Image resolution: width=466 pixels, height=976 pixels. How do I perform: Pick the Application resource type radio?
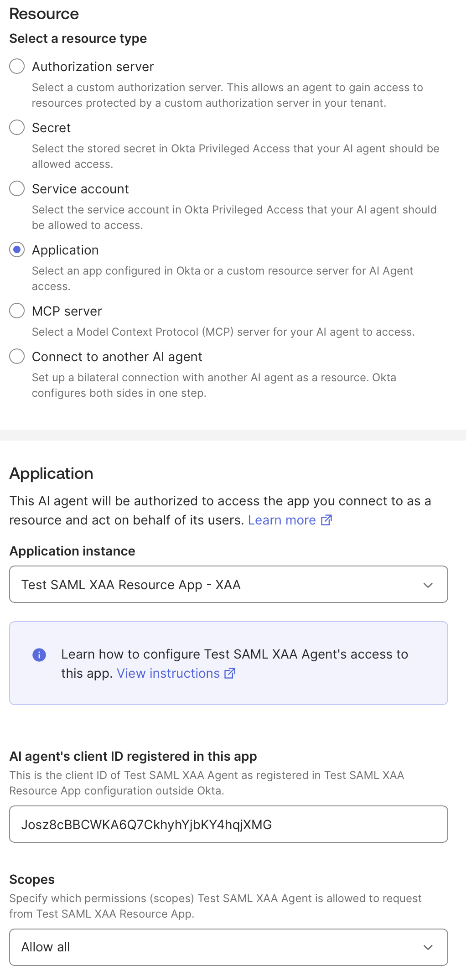tap(17, 249)
